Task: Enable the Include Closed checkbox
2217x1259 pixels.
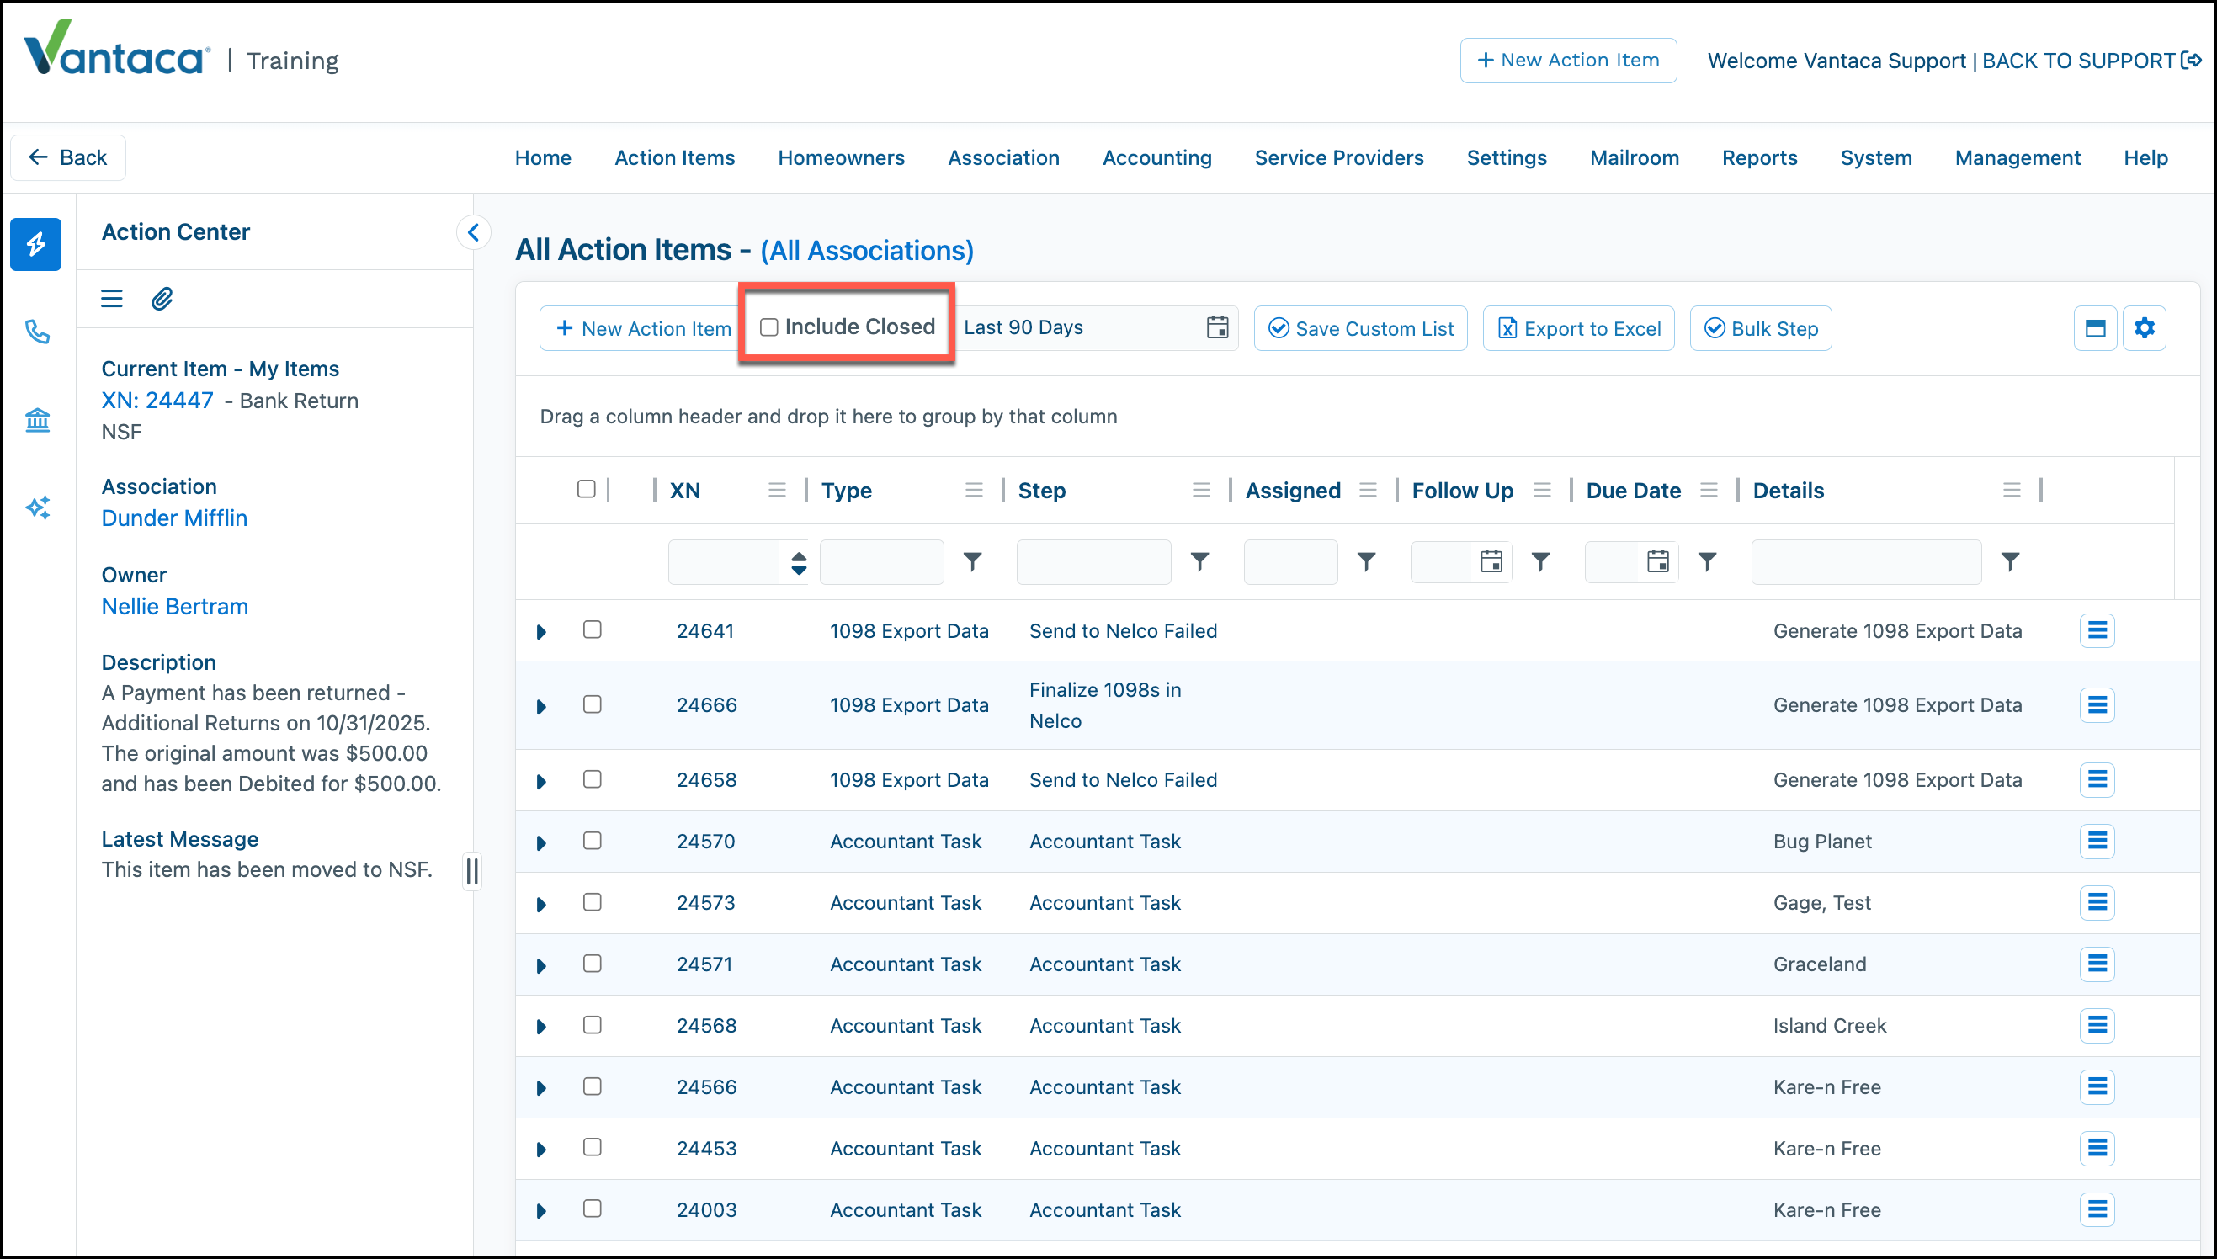Action: pos(768,327)
